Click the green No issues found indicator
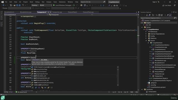178x100 pixels. click(x=21, y=92)
